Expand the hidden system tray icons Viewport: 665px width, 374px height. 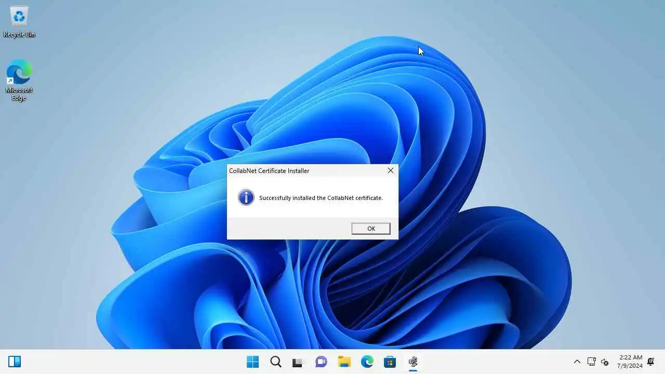pyautogui.click(x=577, y=362)
